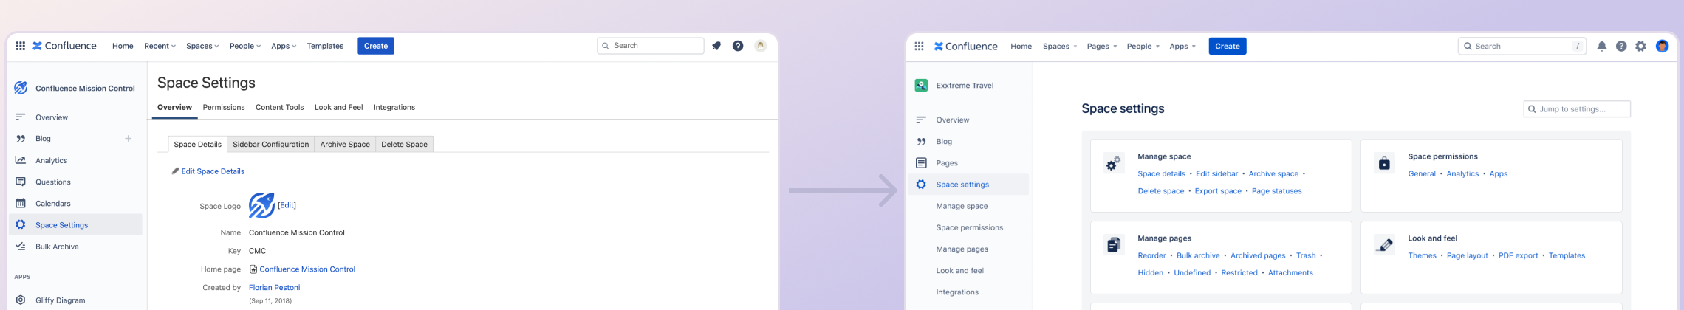Click Gliffy Diagram app icon
Image resolution: width=1684 pixels, height=310 pixels.
(x=21, y=300)
